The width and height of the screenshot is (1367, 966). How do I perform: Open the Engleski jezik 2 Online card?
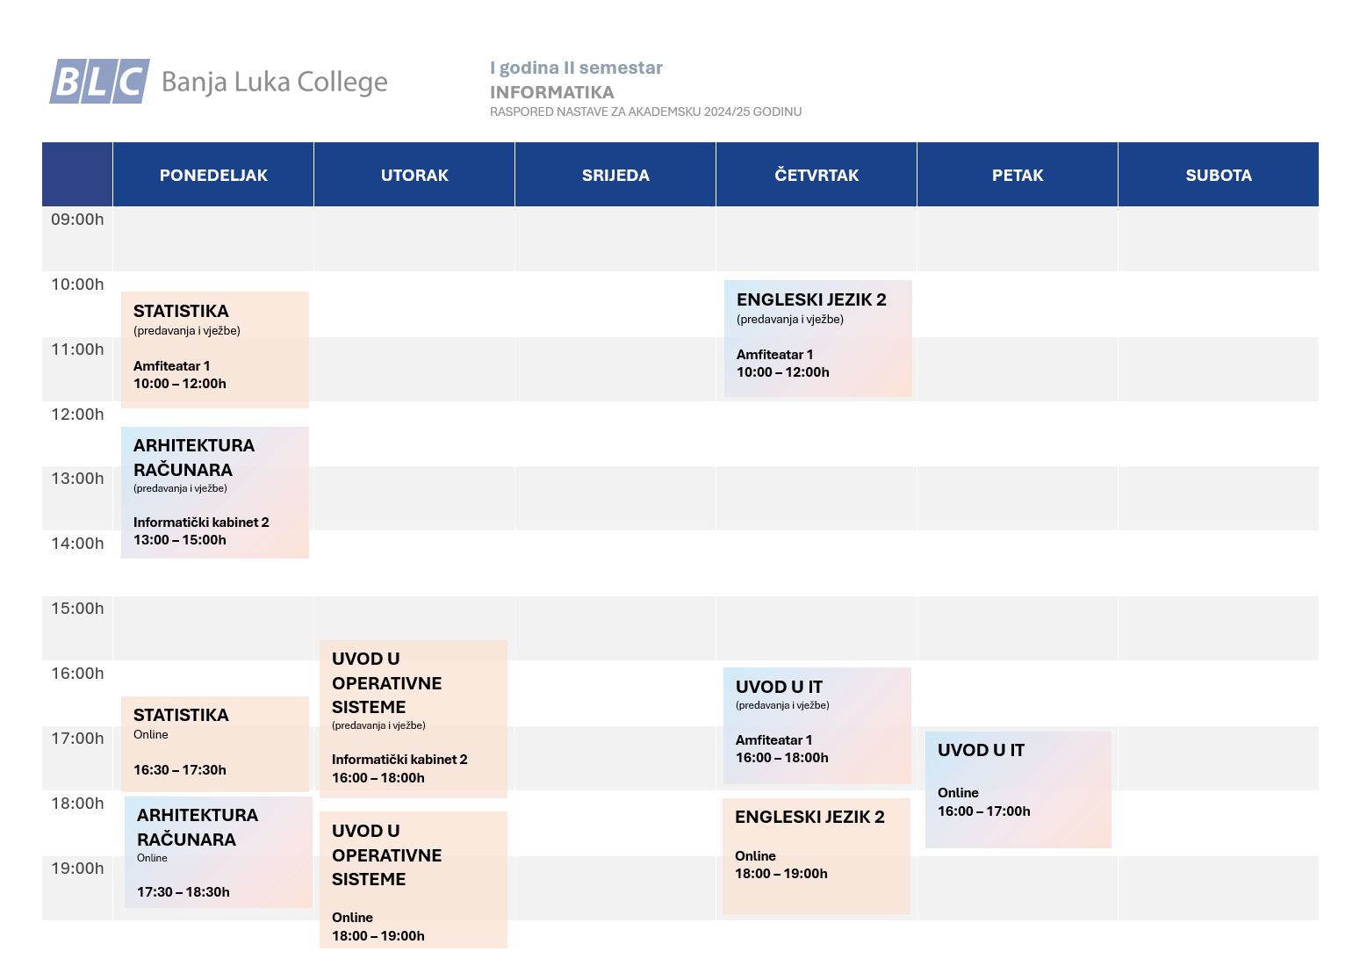click(817, 856)
